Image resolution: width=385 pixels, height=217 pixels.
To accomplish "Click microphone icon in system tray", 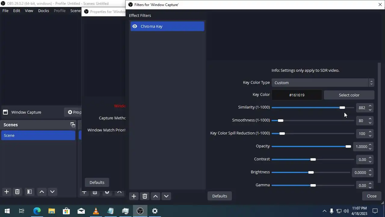I will click(x=331, y=211).
